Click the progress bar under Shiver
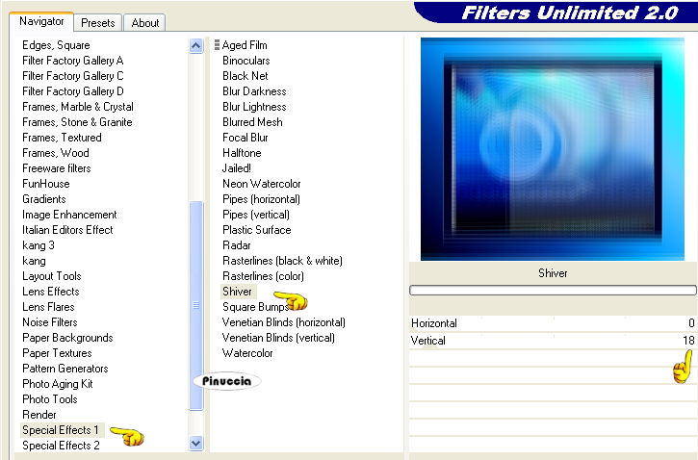Viewport: 698px width, 460px height. point(553,290)
